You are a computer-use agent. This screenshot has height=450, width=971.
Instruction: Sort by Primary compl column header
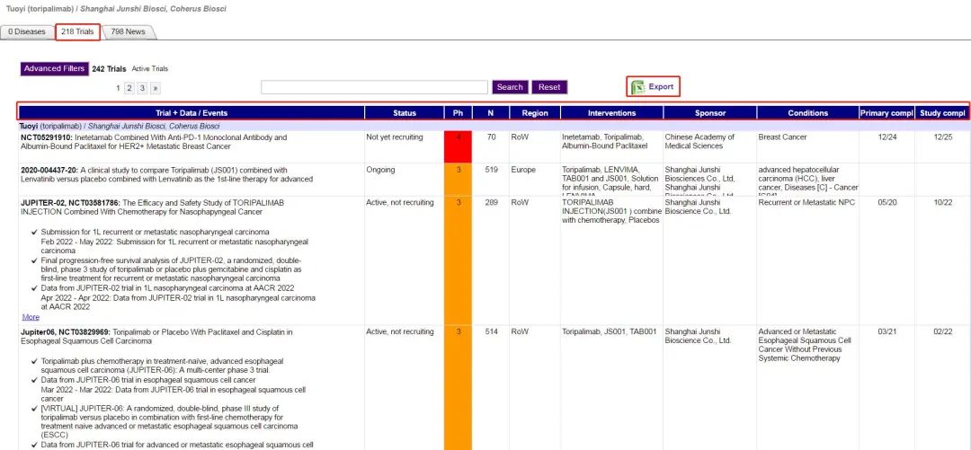(886, 112)
